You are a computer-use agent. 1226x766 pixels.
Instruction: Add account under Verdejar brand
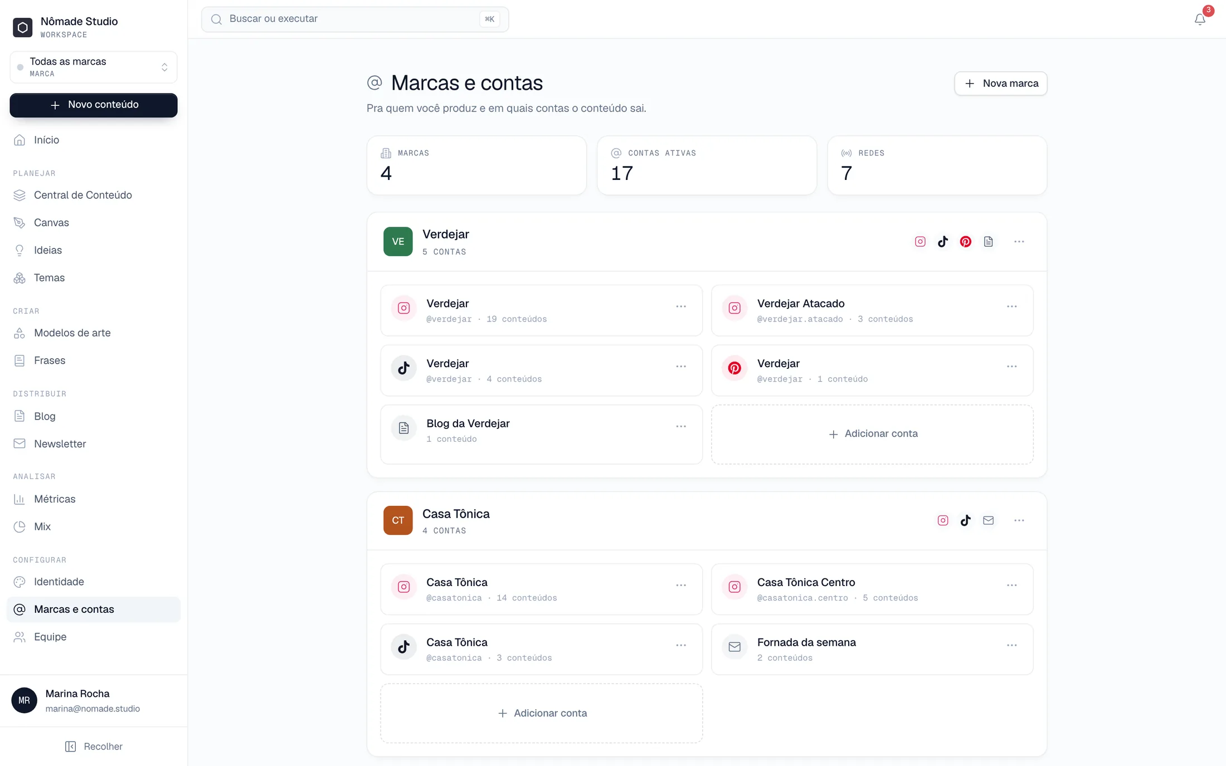pos(873,434)
